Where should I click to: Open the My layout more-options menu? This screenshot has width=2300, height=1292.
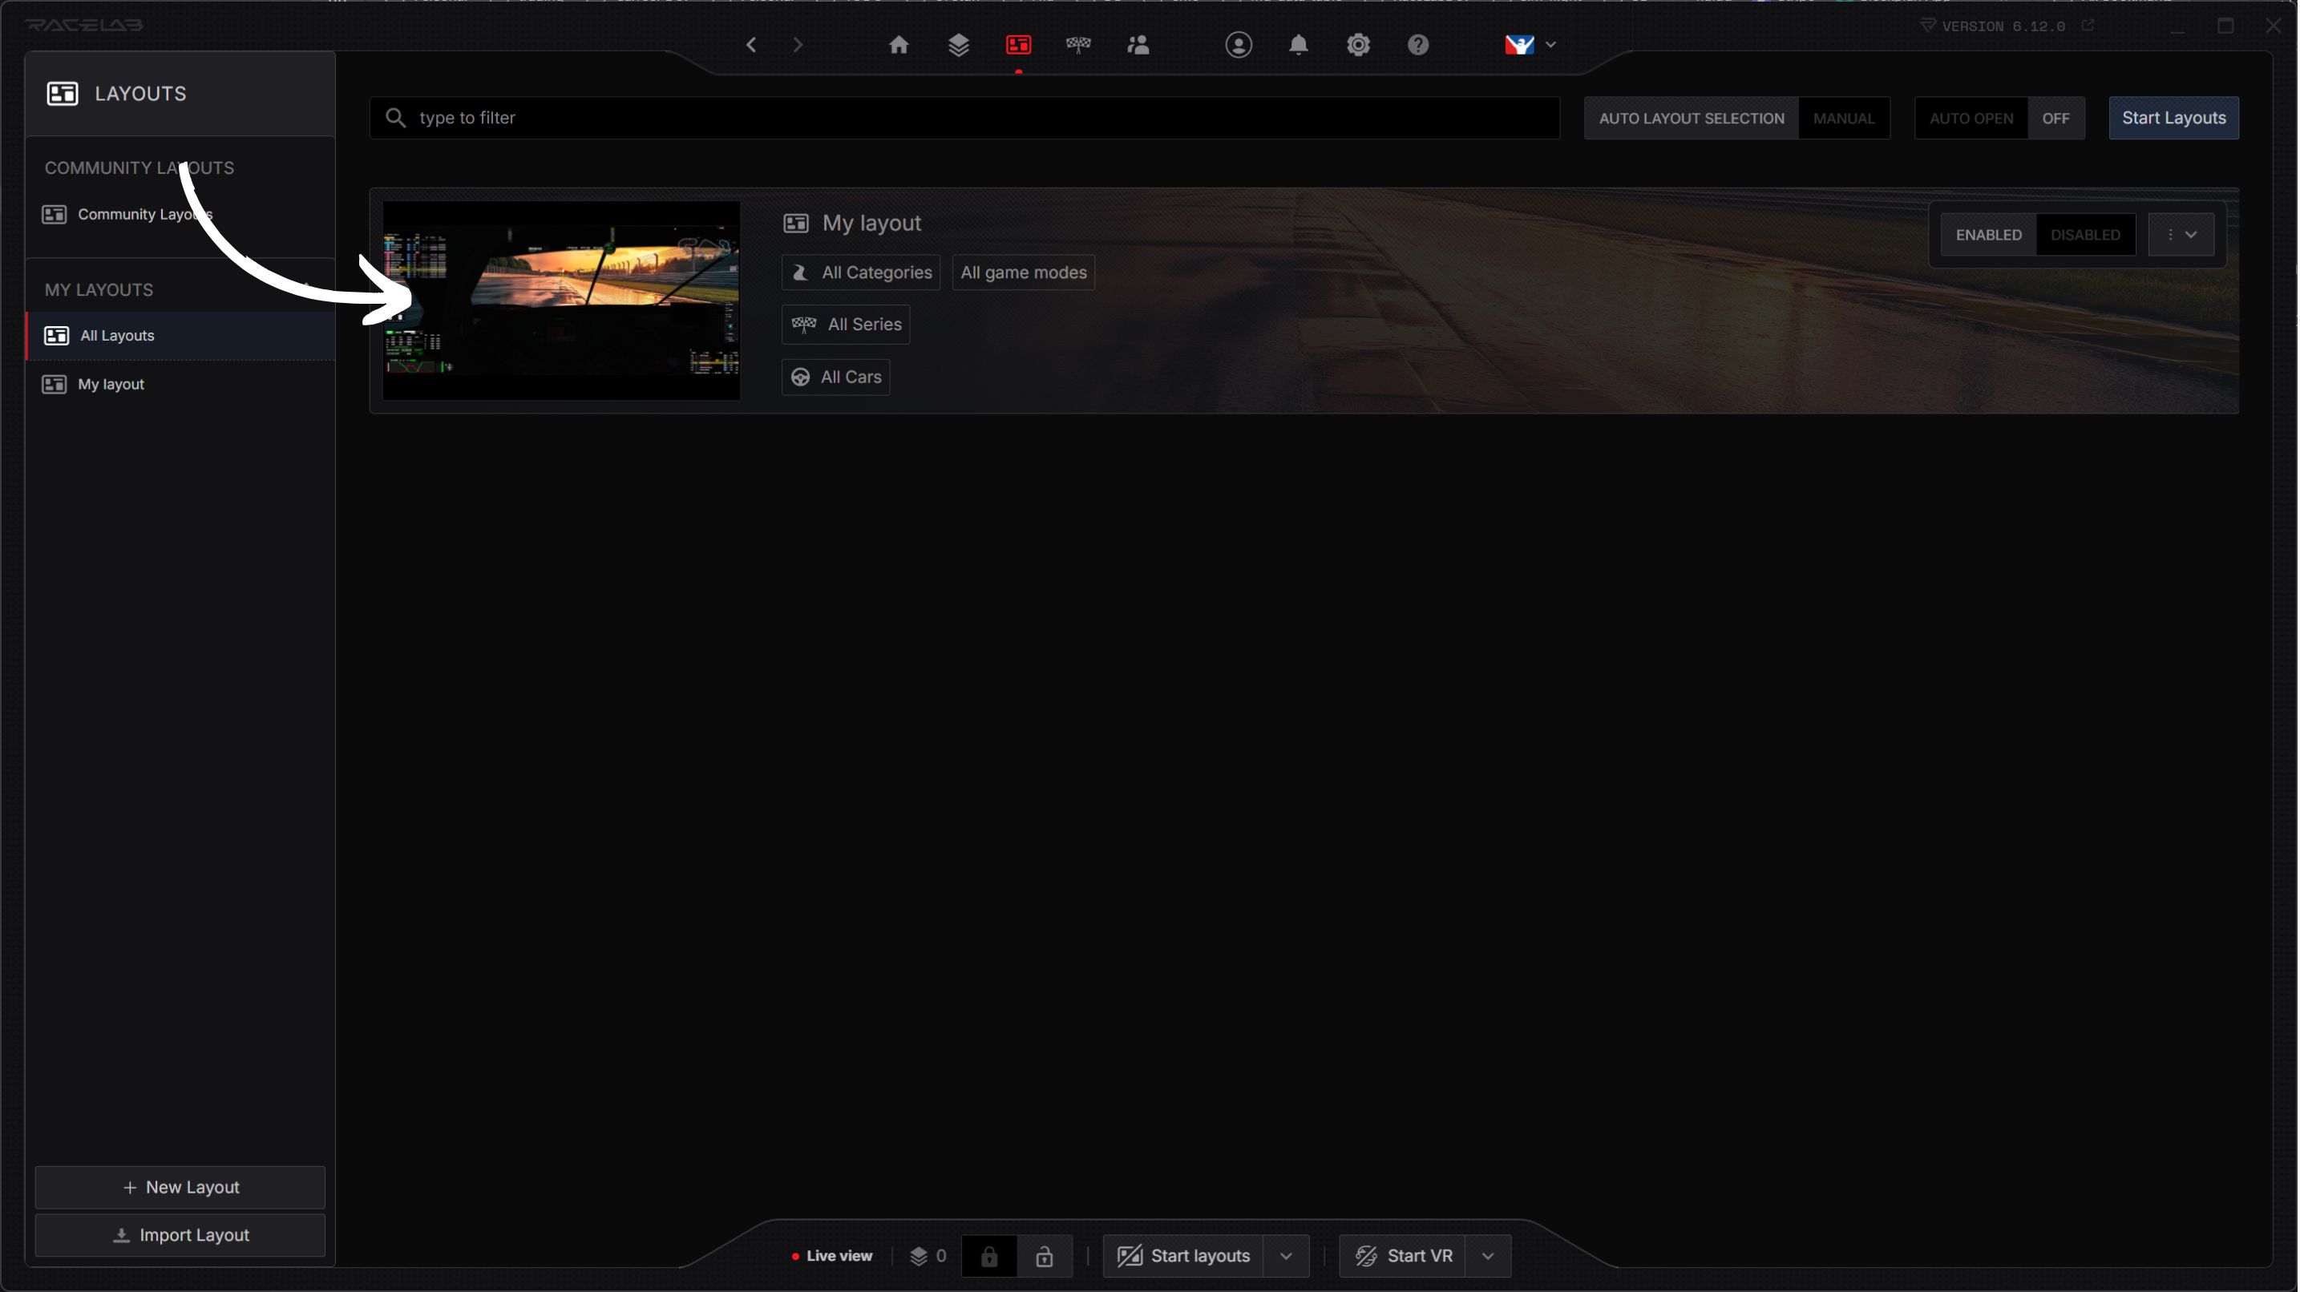[2180, 235]
